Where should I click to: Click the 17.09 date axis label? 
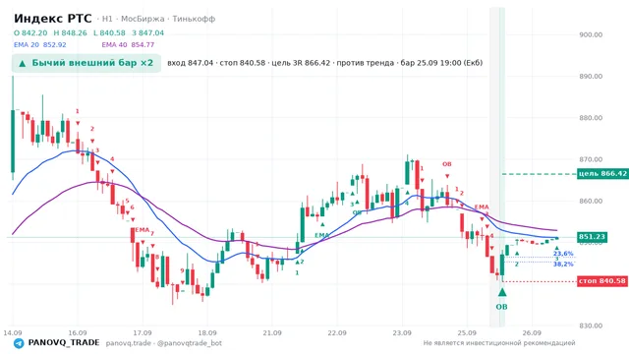(143, 333)
